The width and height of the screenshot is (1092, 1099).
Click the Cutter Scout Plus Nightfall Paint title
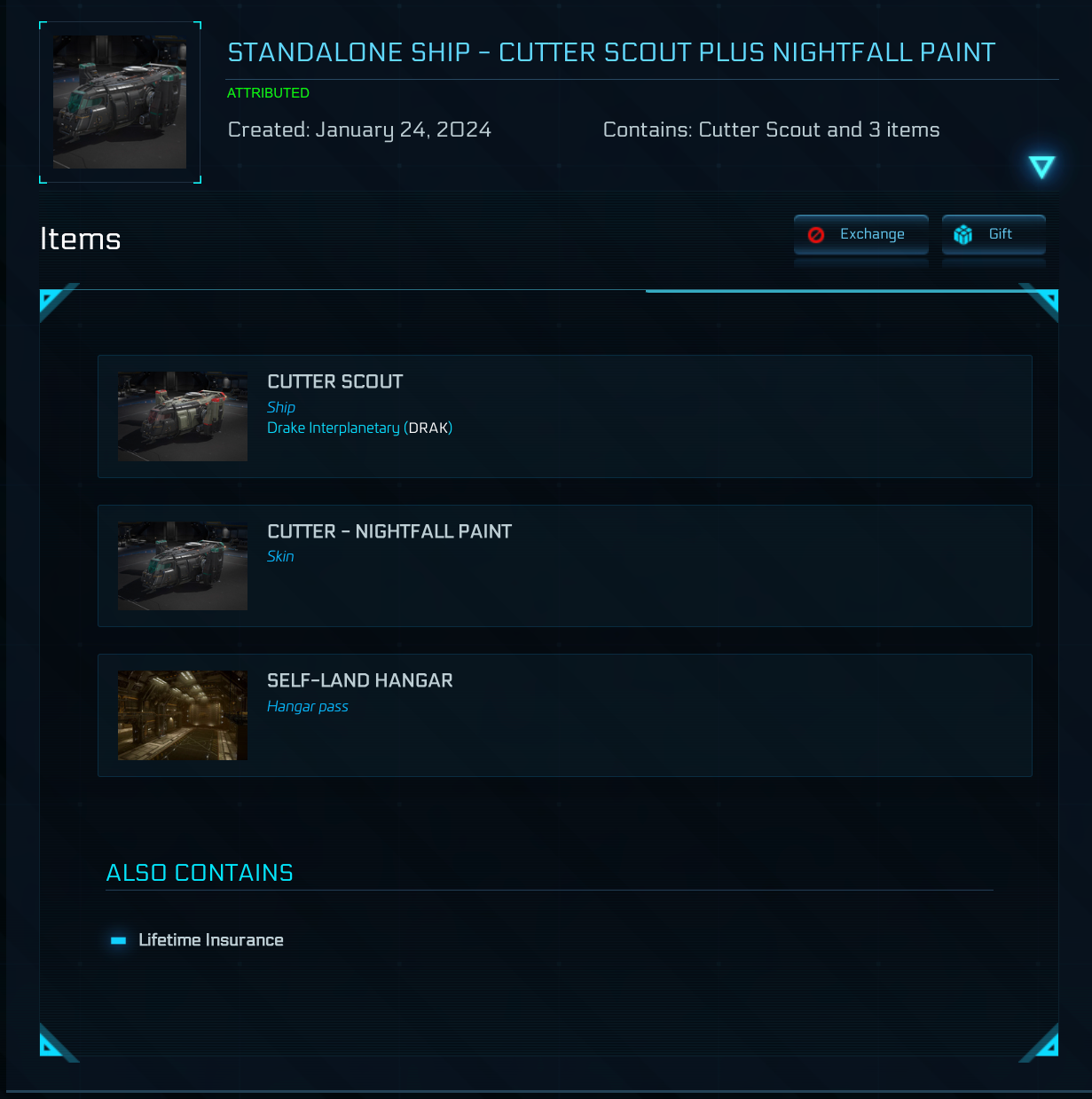click(x=612, y=52)
